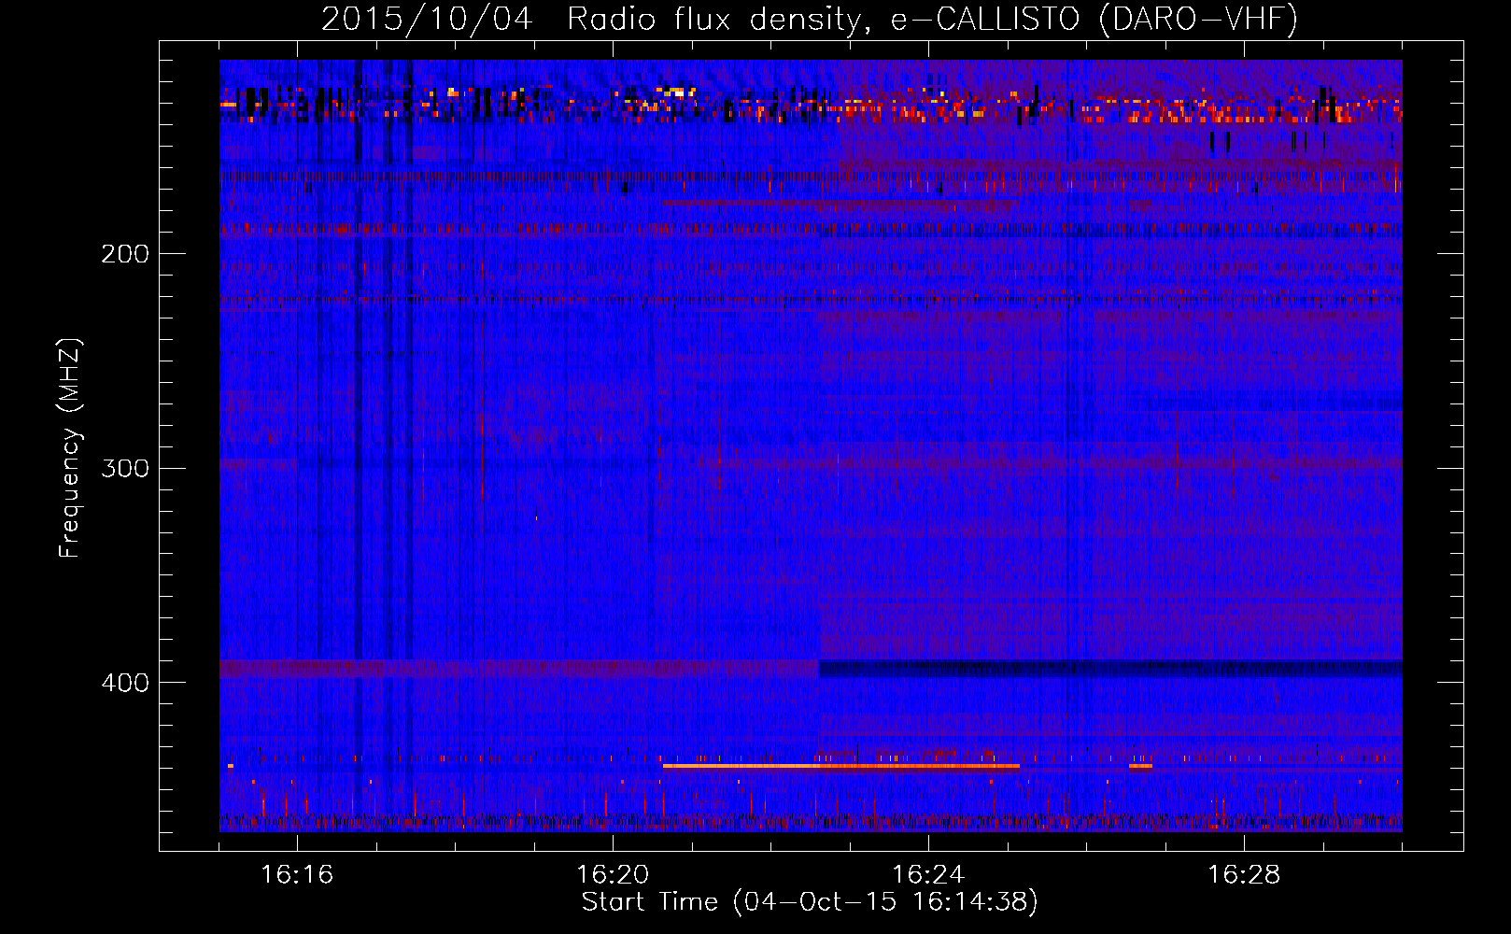This screenshot has width=1511, height=934.
Task: Click the "Start Time" x-axis label
Action: (x=649, y=901)
